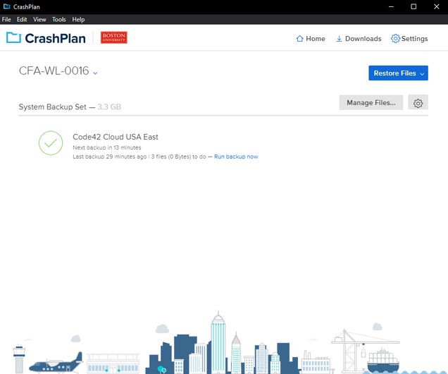Click the Run backup now link
Viewport: 448px width, 374px height.
236,157
